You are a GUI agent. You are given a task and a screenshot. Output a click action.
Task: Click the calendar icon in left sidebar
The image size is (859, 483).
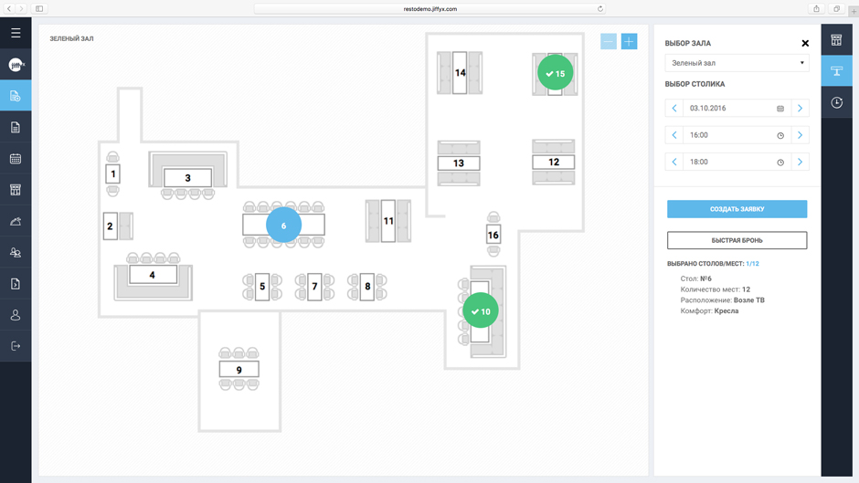click(x=16, y=159)
